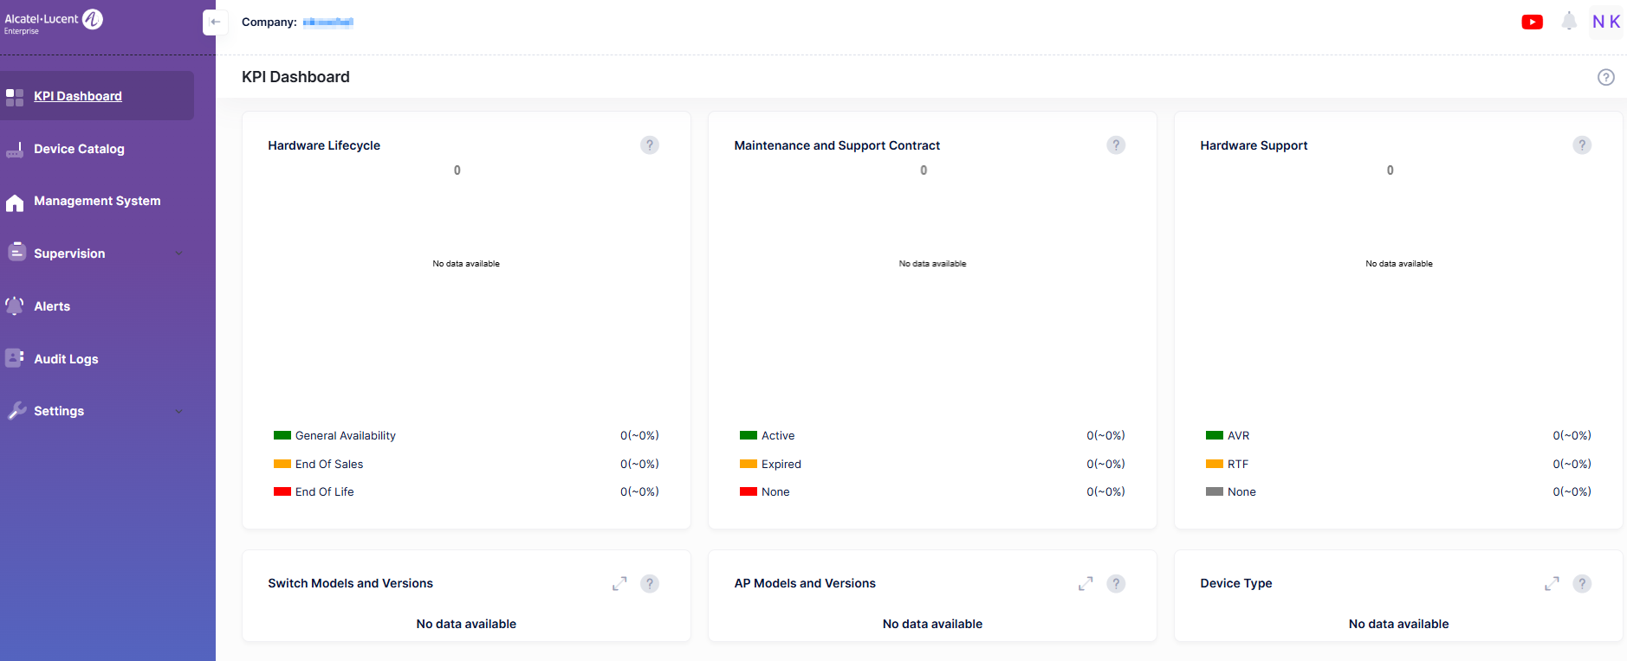This screenshot has height=661, width=1627.
Task: Toggle the gray None swatch in Hardware Support
Action: pyautogui.click(x=1214, y=491)
